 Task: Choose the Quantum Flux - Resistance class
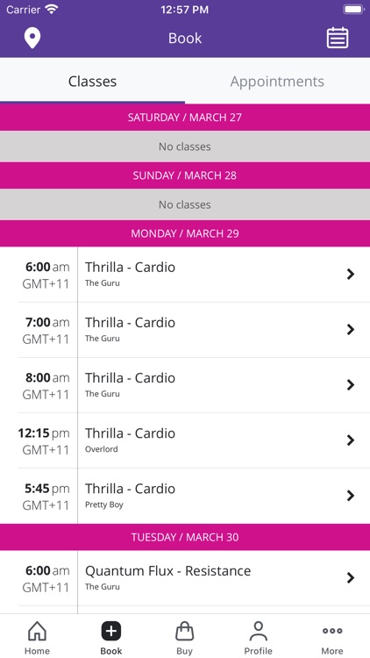[185, 578]
